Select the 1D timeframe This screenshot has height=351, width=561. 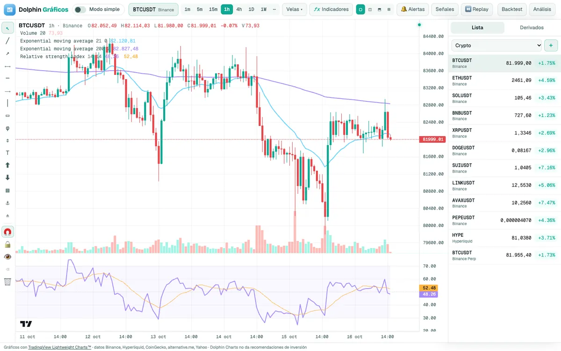tap(252, 9)
